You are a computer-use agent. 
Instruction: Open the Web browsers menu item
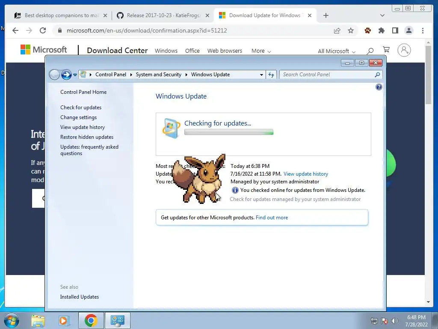coord(225,51)
